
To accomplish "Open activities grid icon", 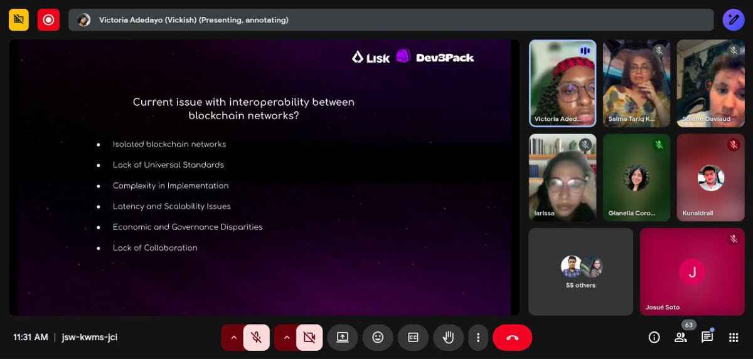I will click(x=734, y=337).
